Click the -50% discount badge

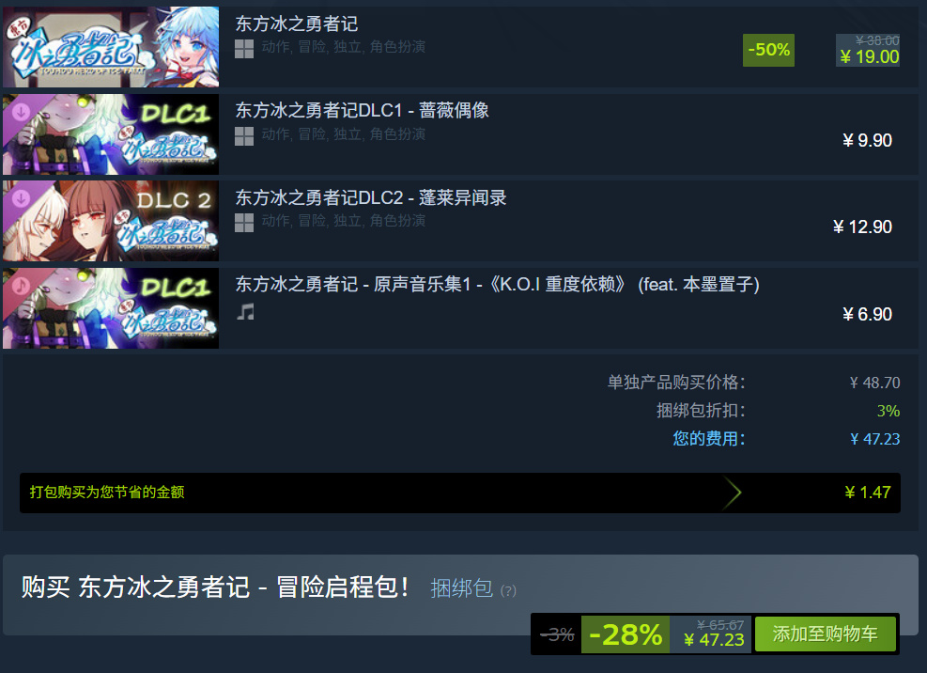point(768,50)
